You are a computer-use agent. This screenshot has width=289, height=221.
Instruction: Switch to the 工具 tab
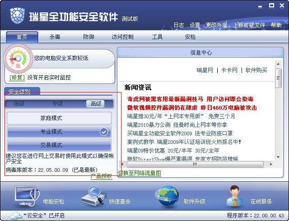(x=157, y=37)
